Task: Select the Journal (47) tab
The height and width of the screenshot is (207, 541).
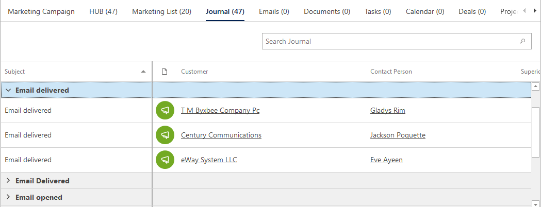Action: click(225, 11)
